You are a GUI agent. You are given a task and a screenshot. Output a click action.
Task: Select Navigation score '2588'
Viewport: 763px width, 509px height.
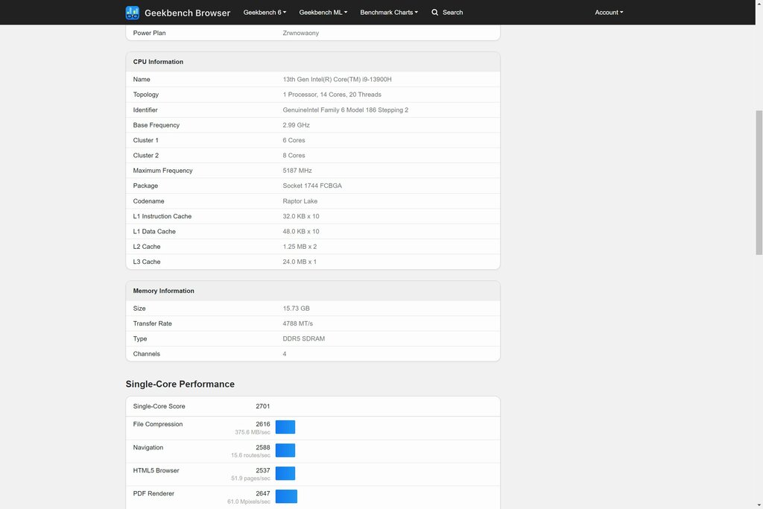coord(263,447)
